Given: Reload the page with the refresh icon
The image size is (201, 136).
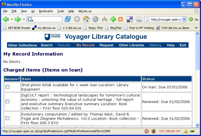Looking at the screenshot, I should (67, 19).
